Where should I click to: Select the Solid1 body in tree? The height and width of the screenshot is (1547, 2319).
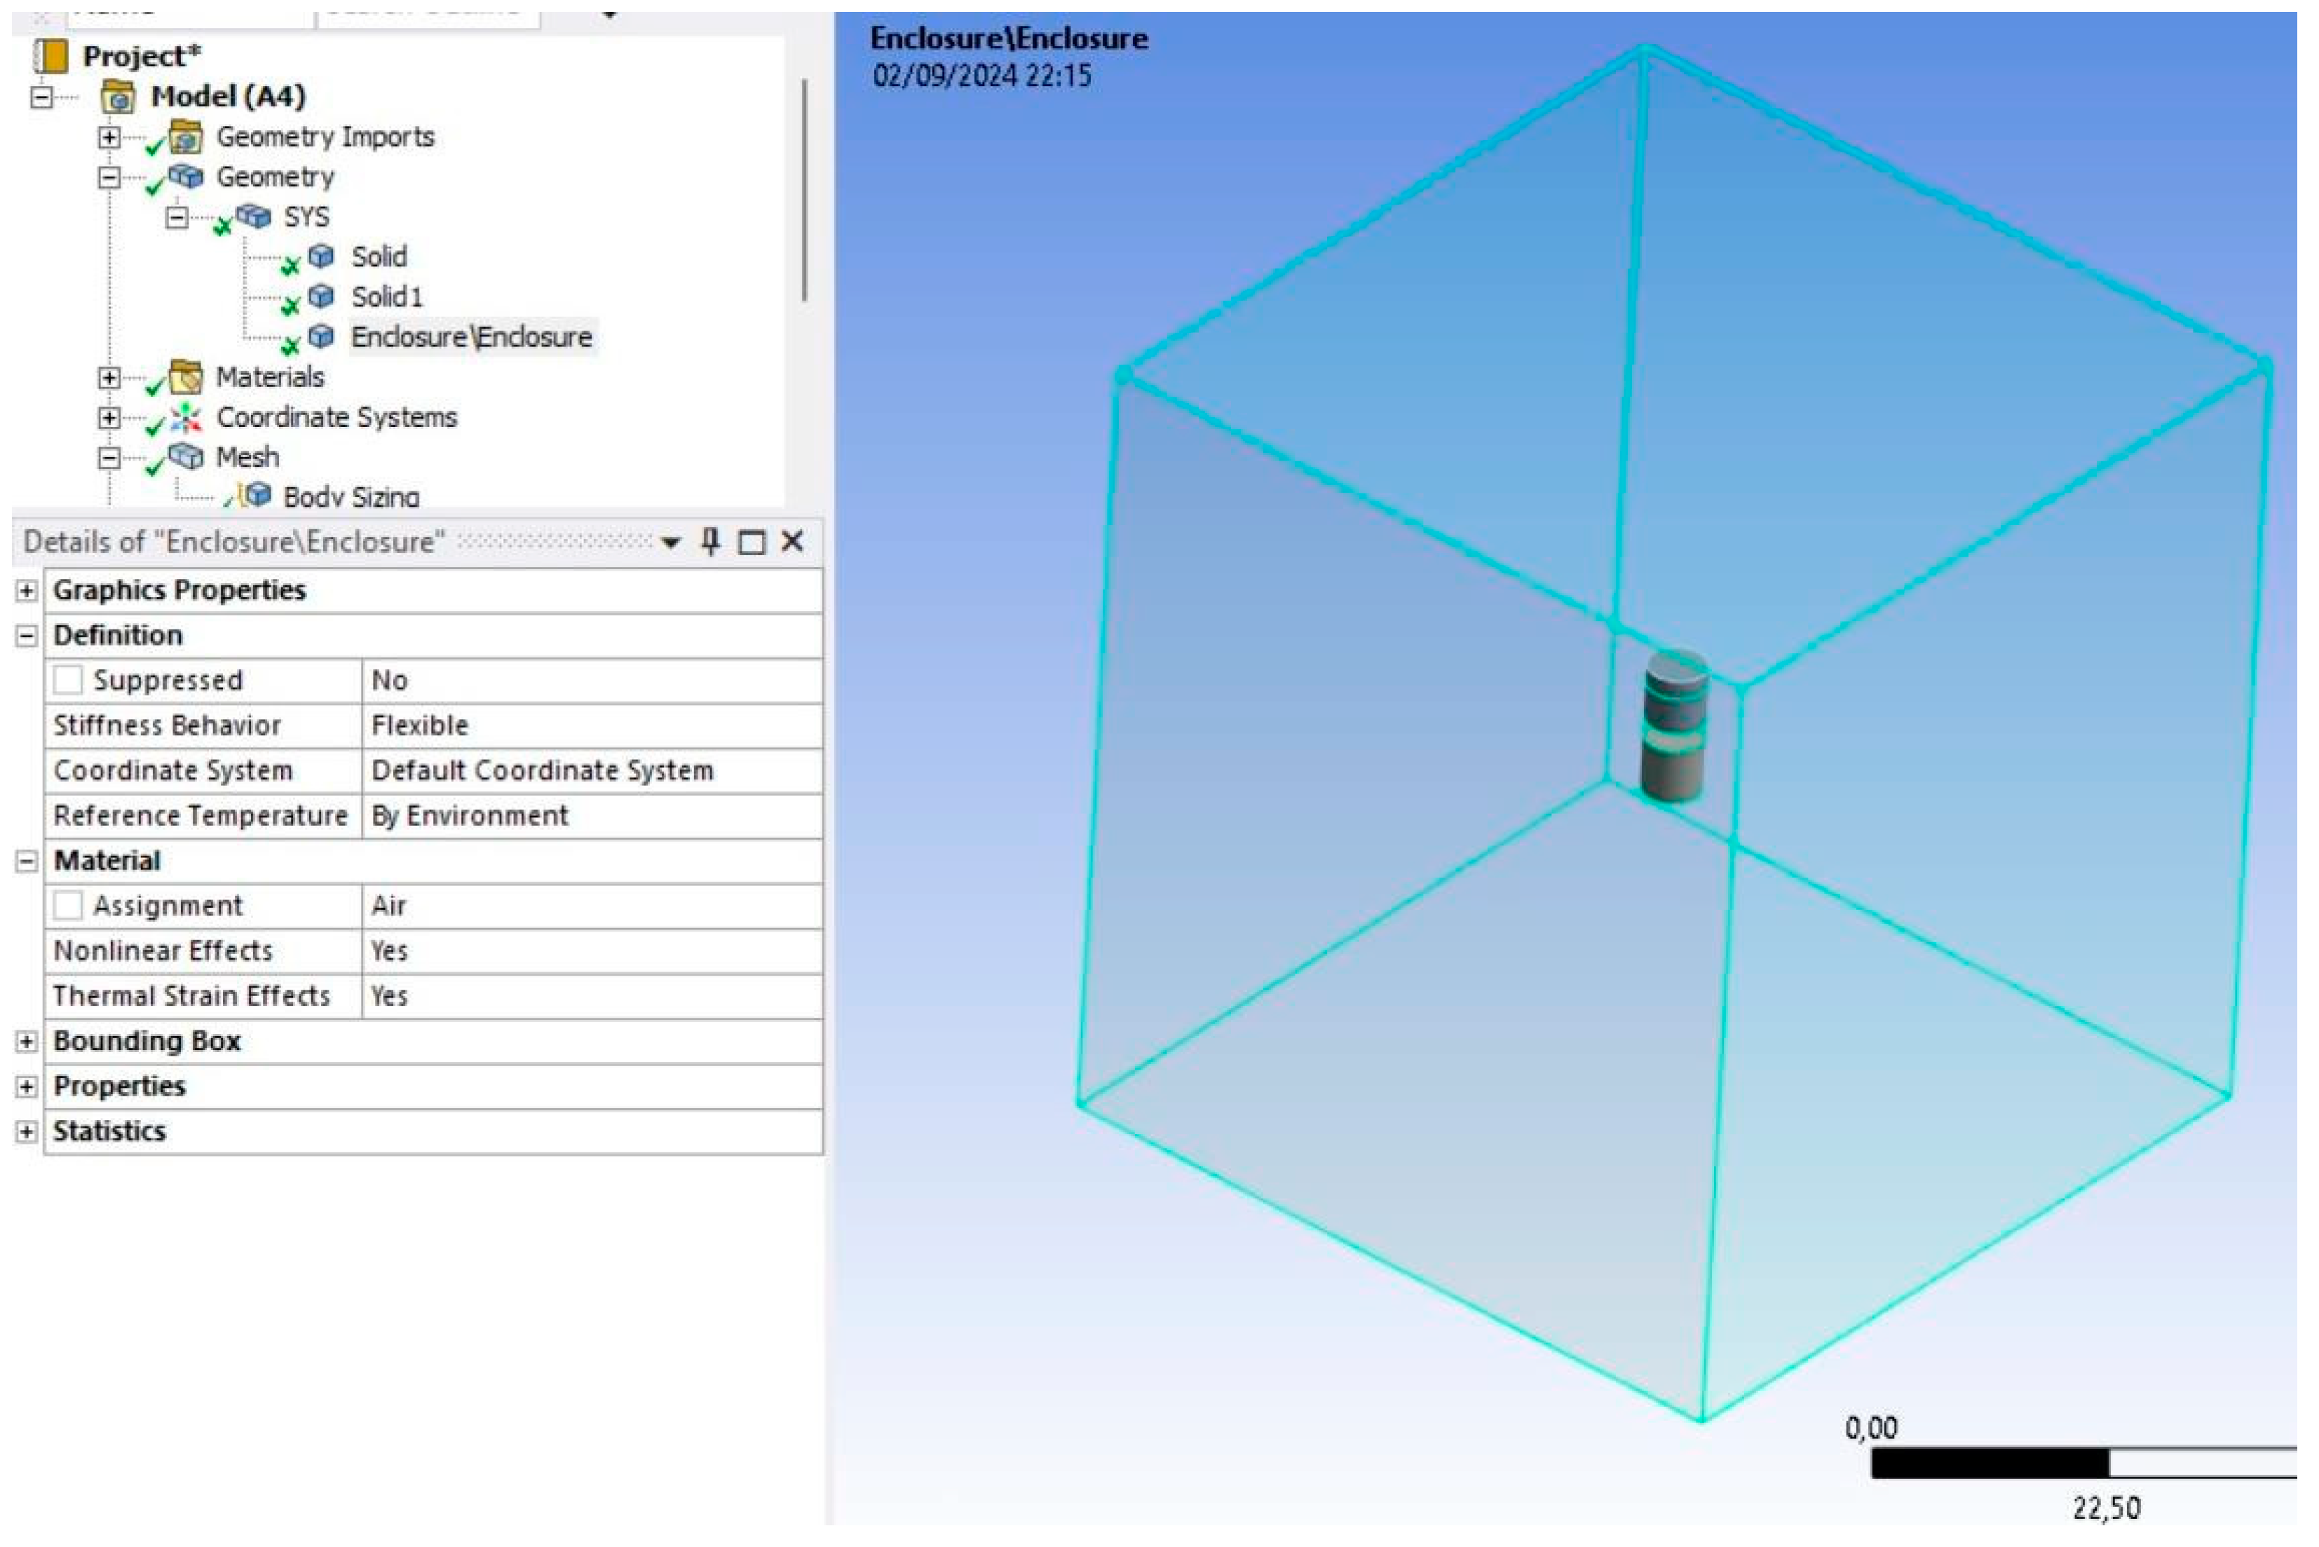click(x=387, y=297)
